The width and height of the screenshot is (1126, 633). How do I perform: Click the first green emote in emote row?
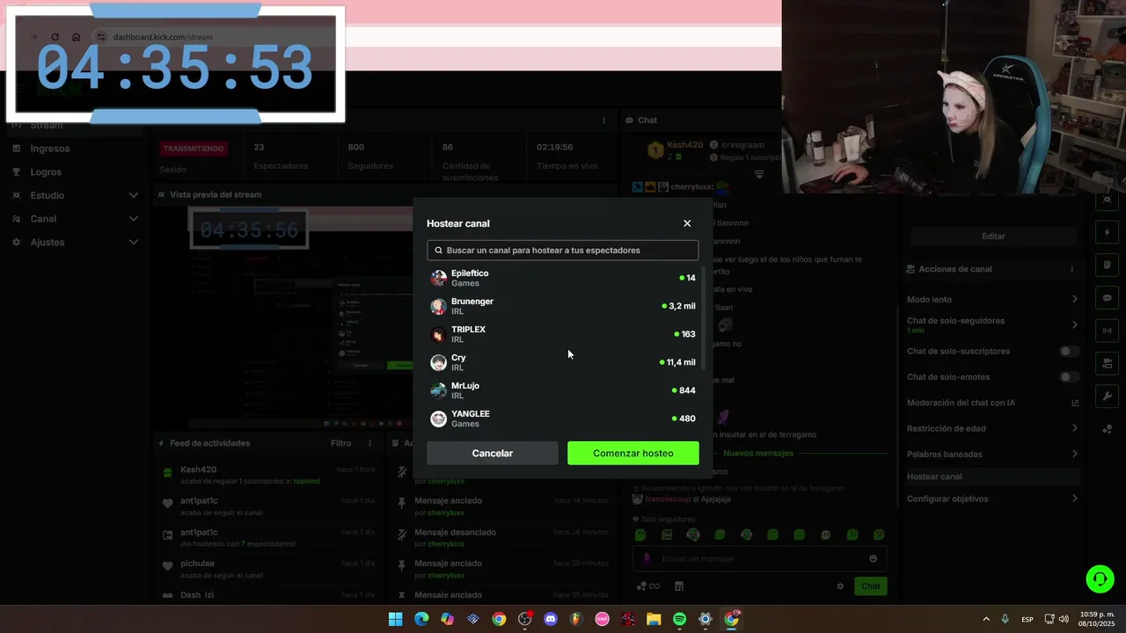click(x=640, y=535)
